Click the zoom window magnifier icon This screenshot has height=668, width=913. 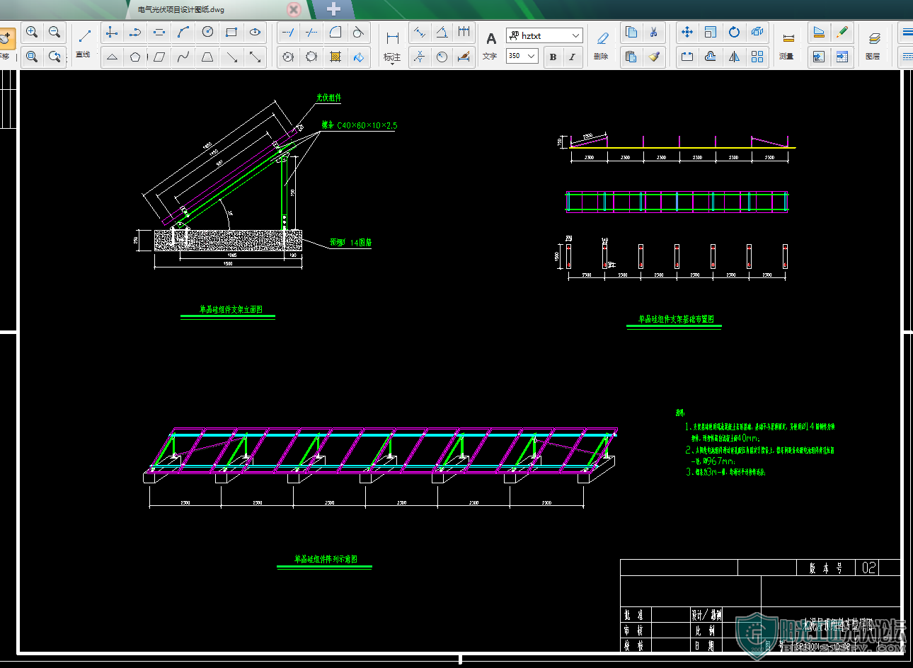[32, 57]
